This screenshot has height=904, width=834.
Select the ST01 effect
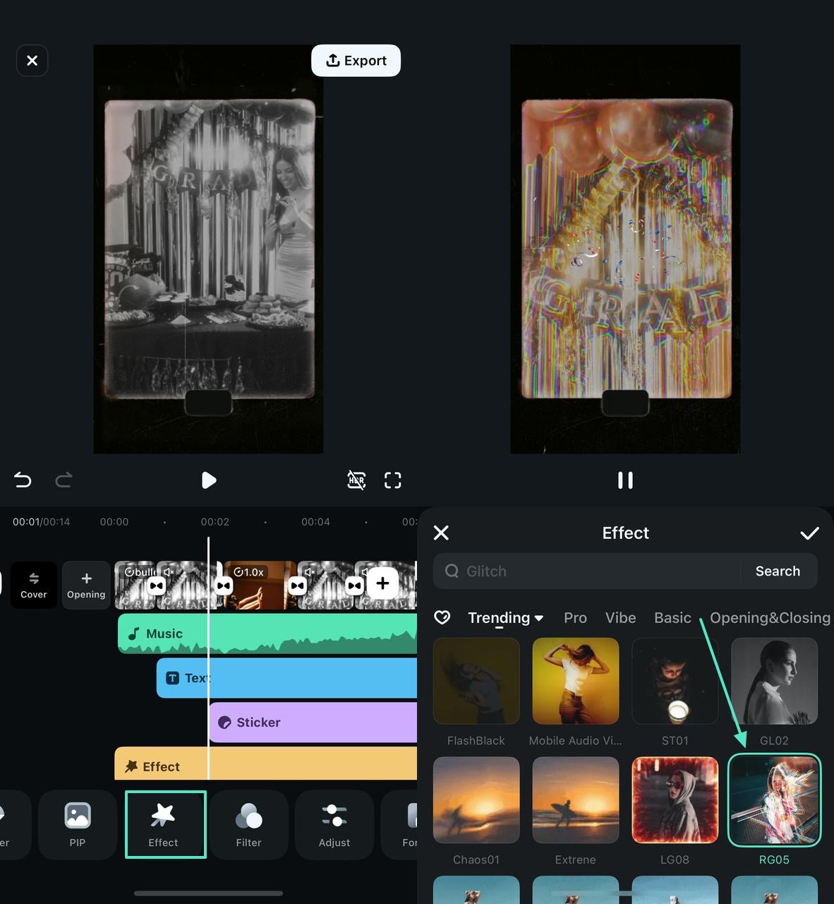pyautogui.click(x=675, y=681)
